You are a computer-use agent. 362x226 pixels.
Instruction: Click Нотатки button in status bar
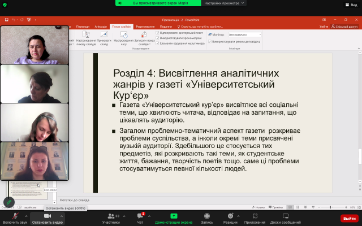click(x=258, y=207)
